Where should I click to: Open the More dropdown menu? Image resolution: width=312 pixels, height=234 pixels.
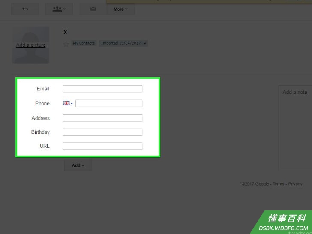(x=120, y=9)
